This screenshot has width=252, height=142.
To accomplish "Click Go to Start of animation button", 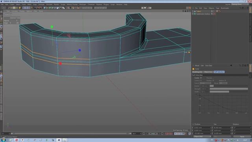I will pyautogui.click(x=144, y=134).
